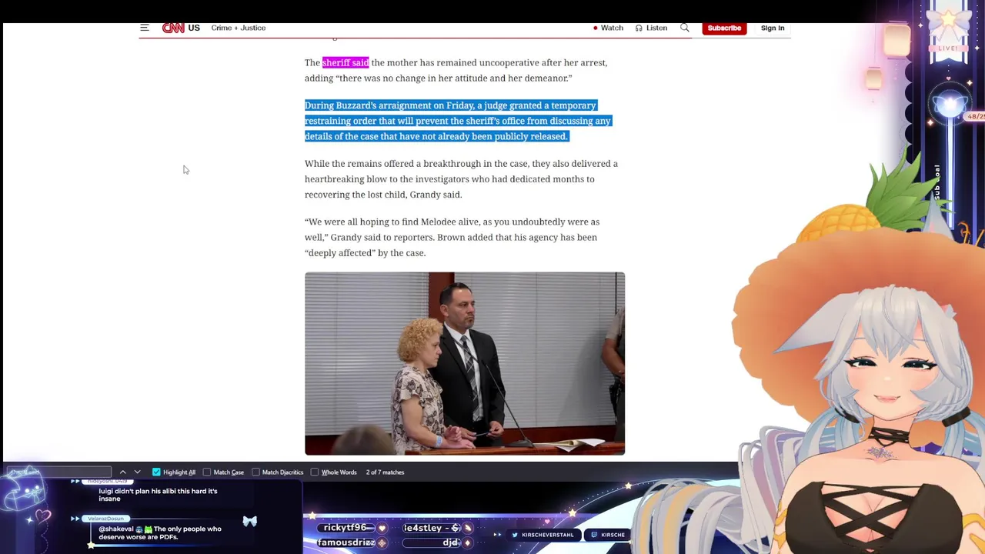
Task: Click the rickytf96 name badge
Action: click(345, 528)
